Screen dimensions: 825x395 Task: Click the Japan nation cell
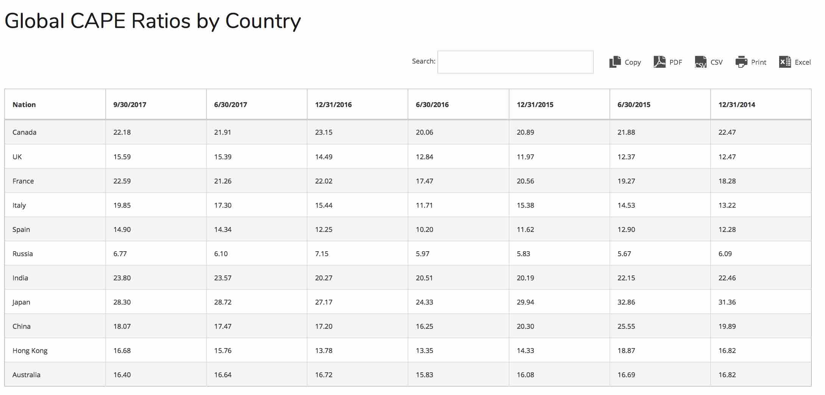pyautogui.click(x=21, y=302)
